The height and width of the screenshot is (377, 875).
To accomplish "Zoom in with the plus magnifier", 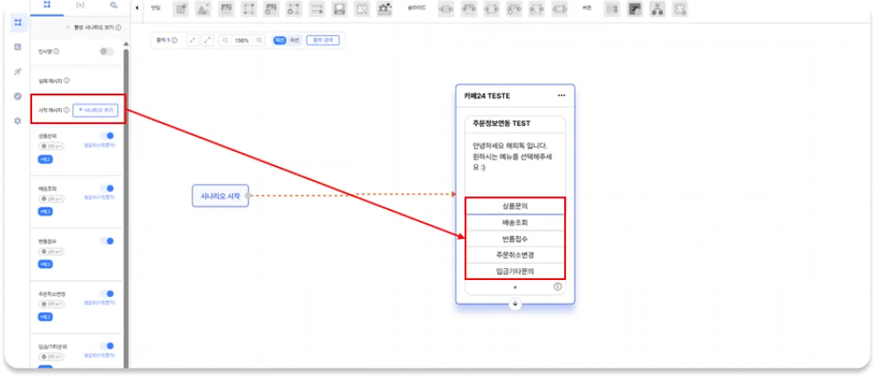I will (259, 40).
